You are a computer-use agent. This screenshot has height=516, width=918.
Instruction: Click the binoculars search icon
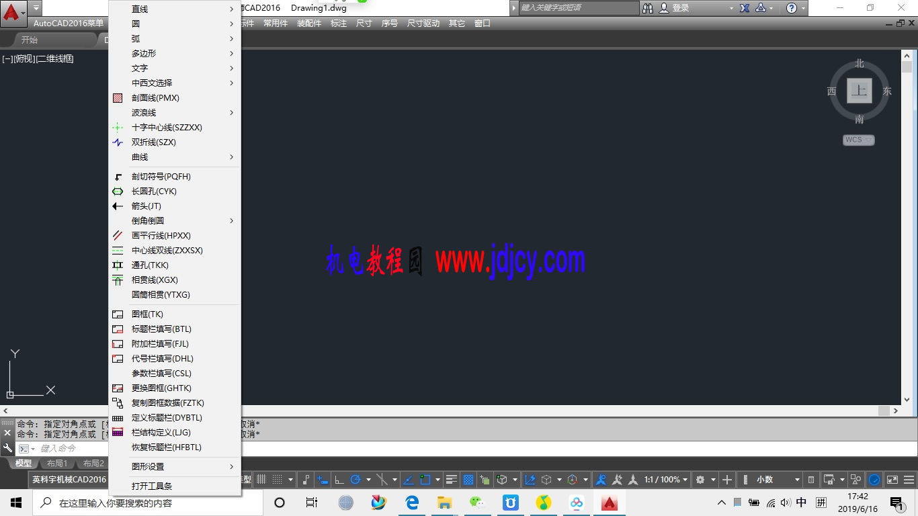(x=648, y=8)
